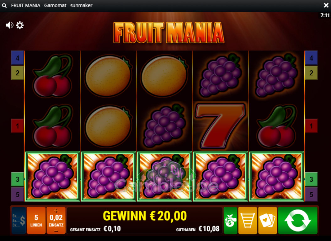Screen dimensions: 331x241
Task: Open the paytable dollar icon
Action: pyautogui.click(x=19, y=221)
